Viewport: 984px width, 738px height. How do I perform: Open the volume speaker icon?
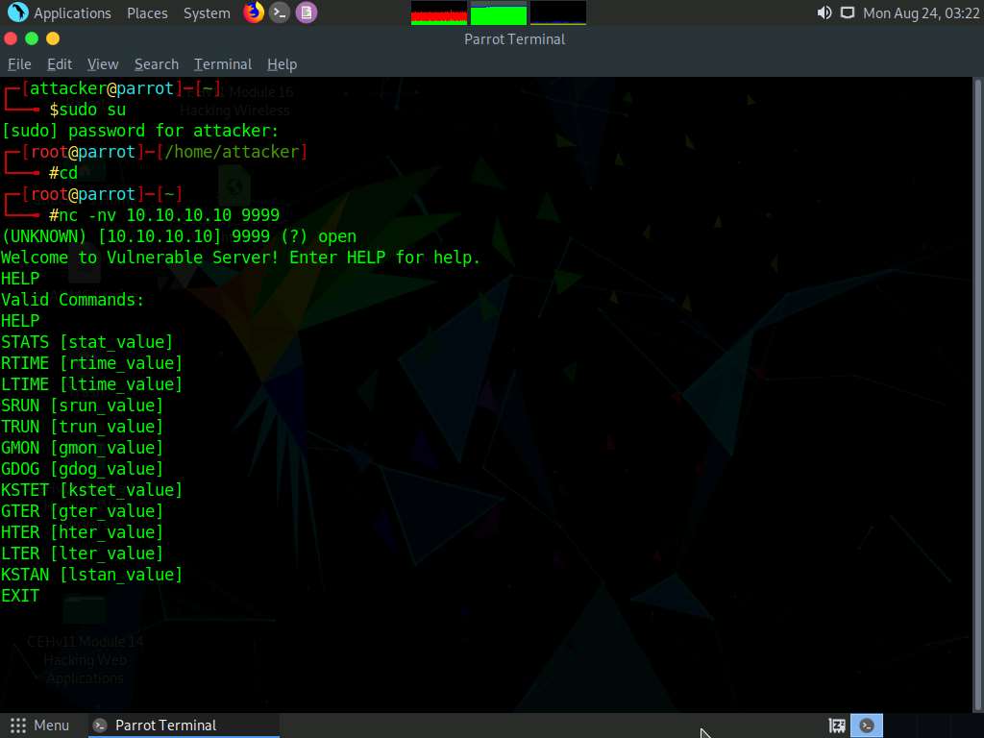click(824, 12)
